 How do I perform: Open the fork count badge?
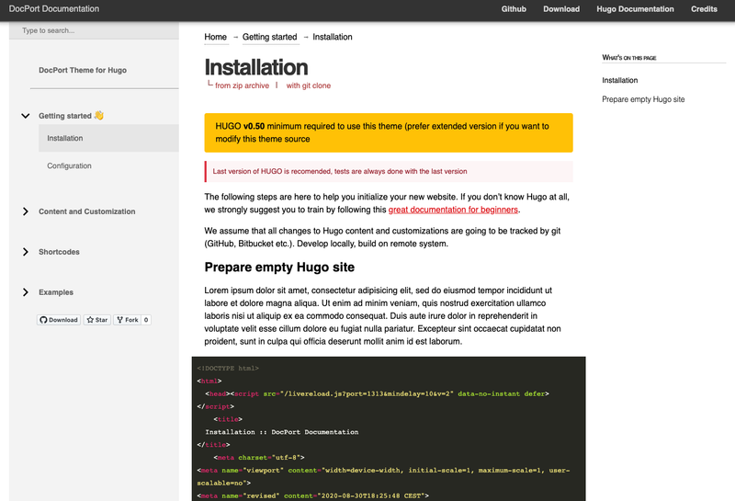[146, 320]
